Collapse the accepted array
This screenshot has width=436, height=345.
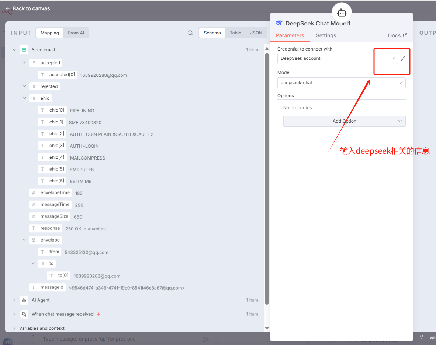(x=24, y=62)
